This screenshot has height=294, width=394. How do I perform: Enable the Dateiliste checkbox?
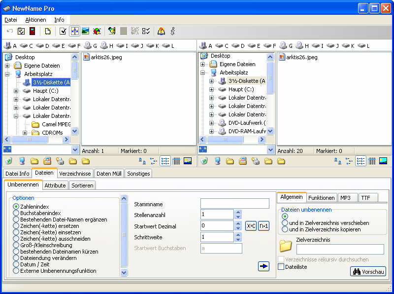point(281,267)
